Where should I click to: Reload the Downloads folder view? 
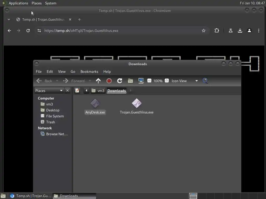[x=119, y=81]
